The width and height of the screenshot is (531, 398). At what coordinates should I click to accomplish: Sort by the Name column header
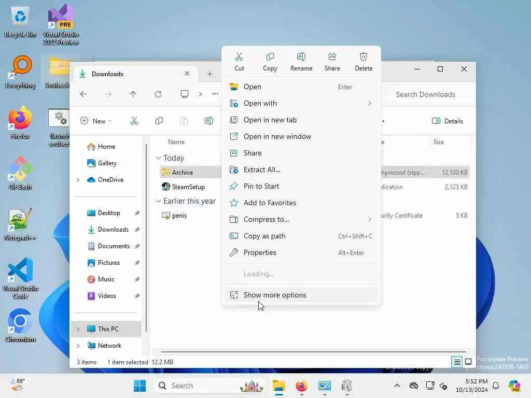(176, 142)
